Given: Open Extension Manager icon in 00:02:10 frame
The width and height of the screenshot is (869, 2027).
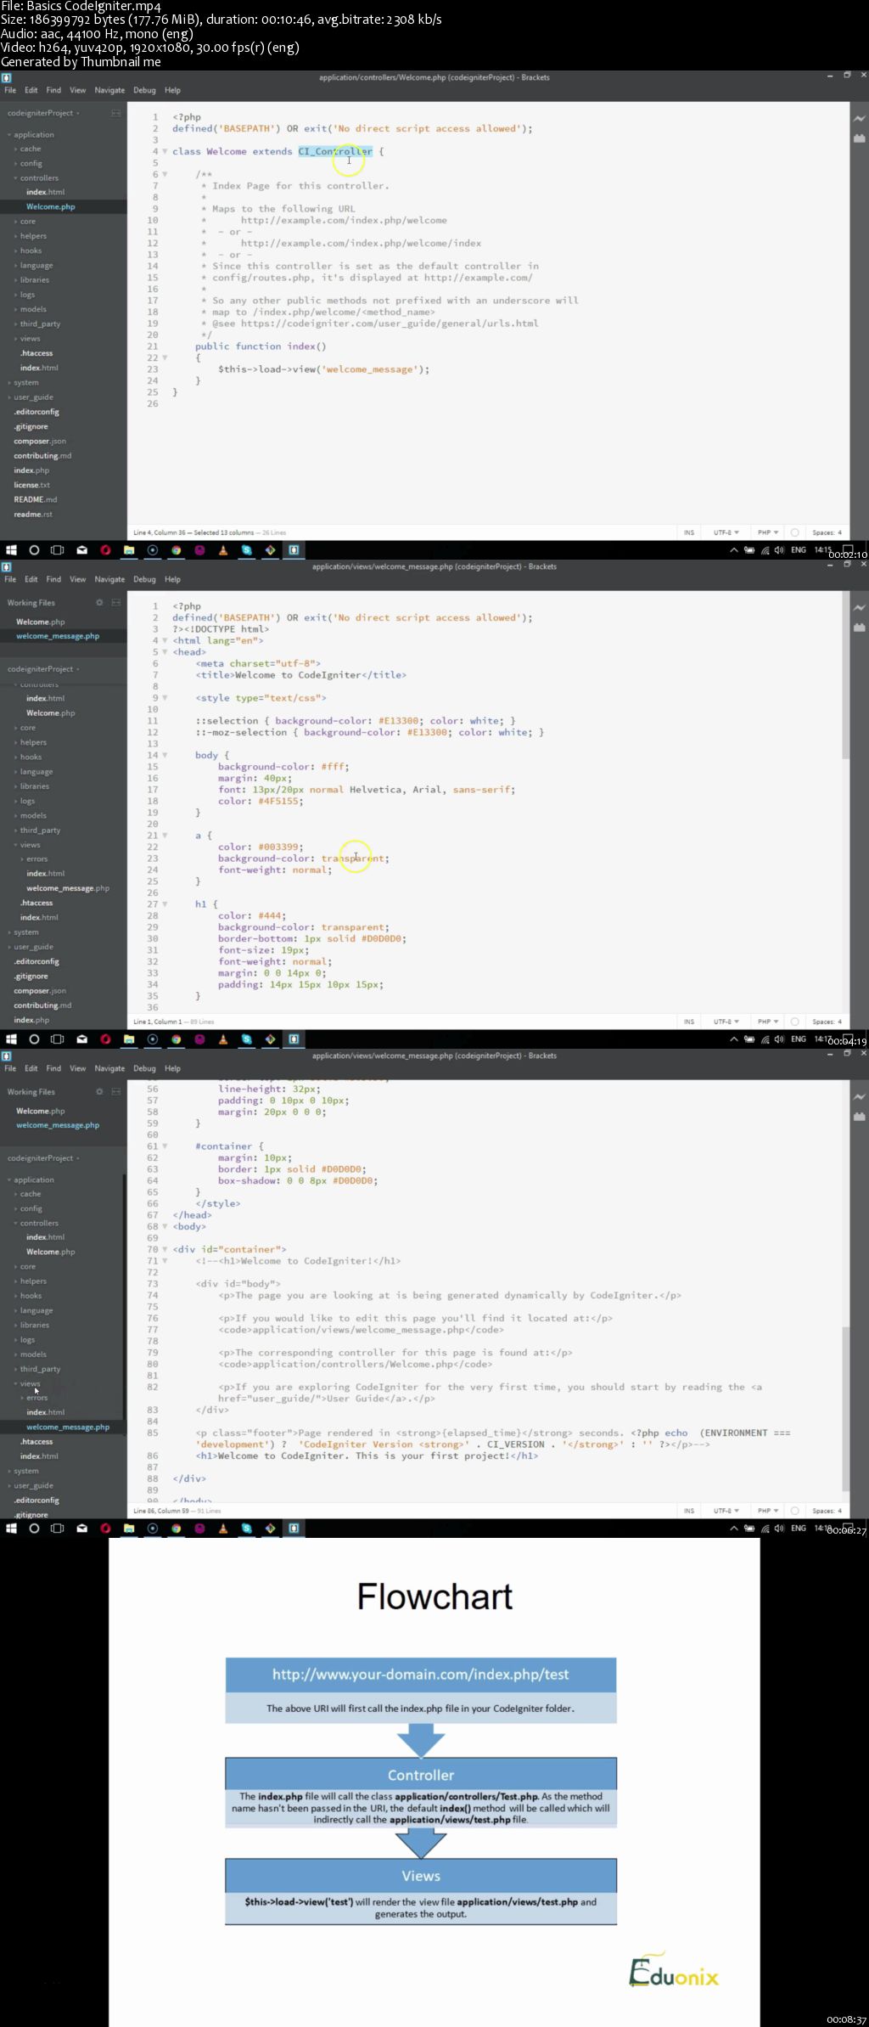Looking at the screenshot, I should tap(859, 138).
